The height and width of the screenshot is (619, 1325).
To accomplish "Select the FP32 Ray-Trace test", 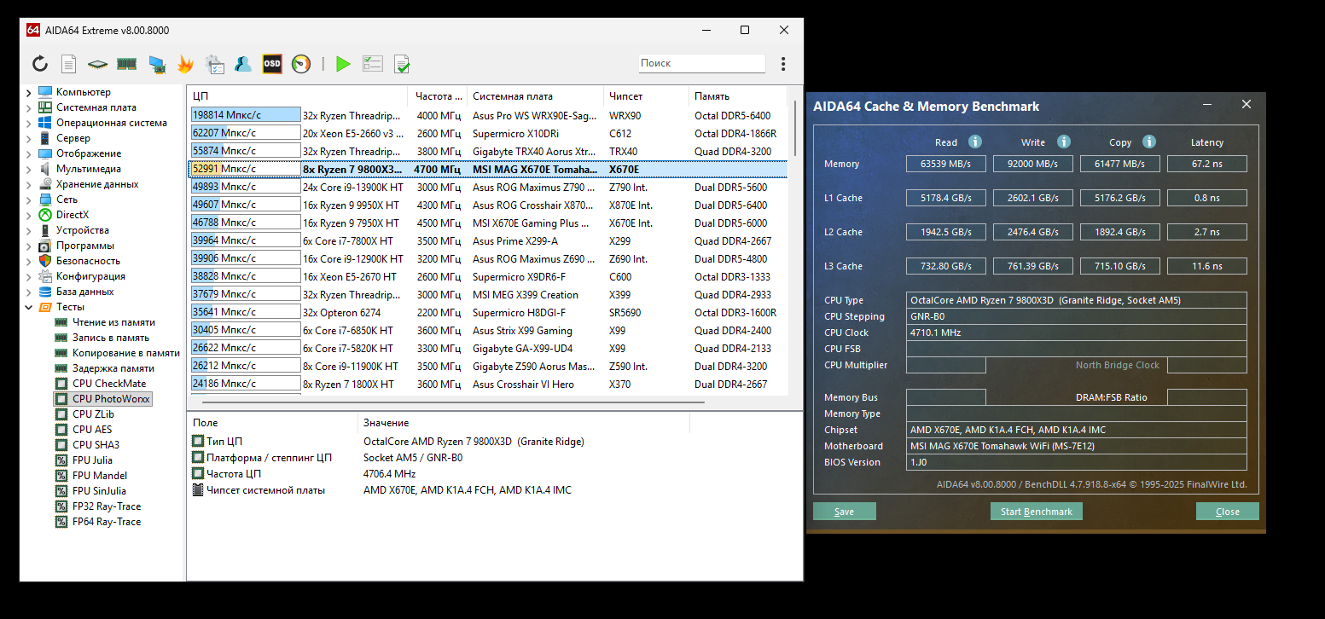I will click(107, 506).
